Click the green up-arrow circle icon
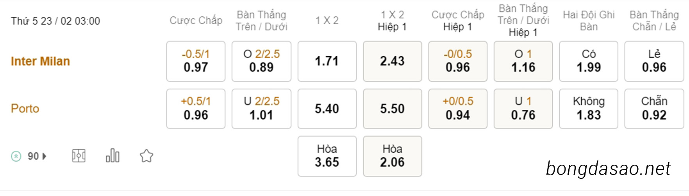The height and width of the screenshot is (196, 689). tap(16, 157)
